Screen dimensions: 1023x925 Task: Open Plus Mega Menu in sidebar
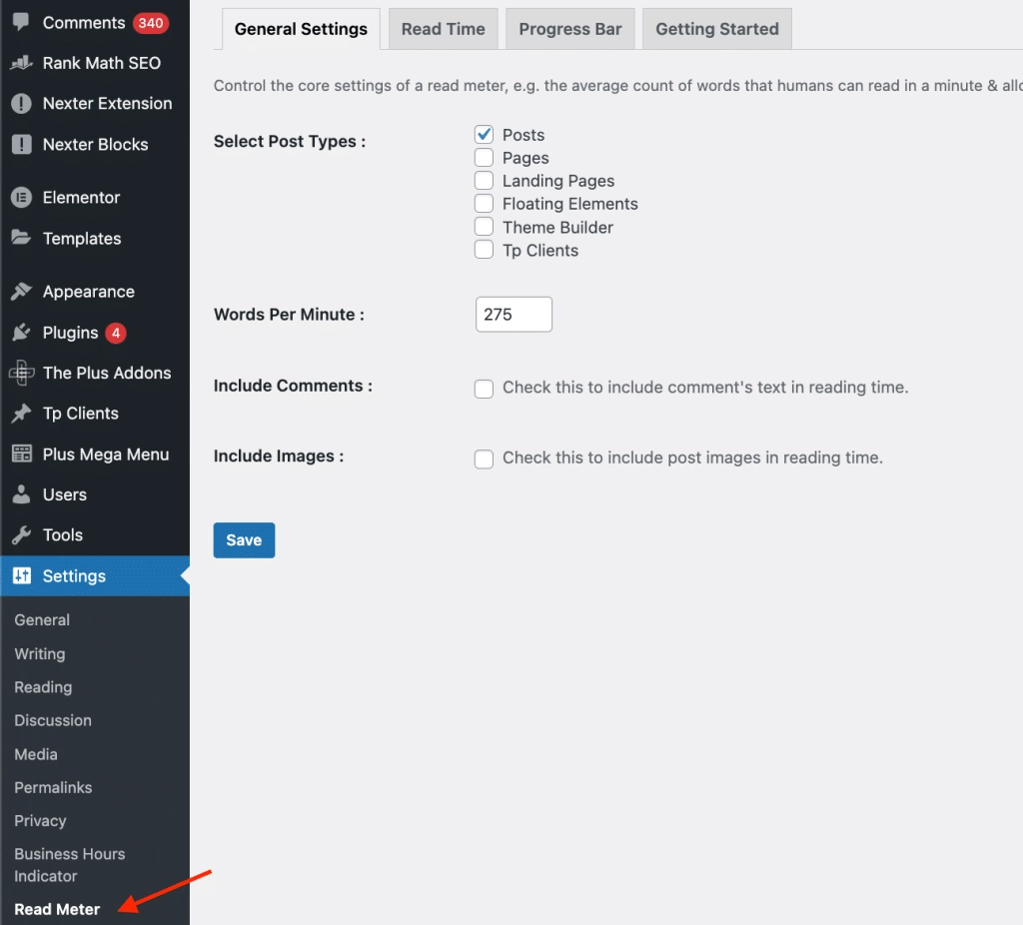(x=105, y=455)
